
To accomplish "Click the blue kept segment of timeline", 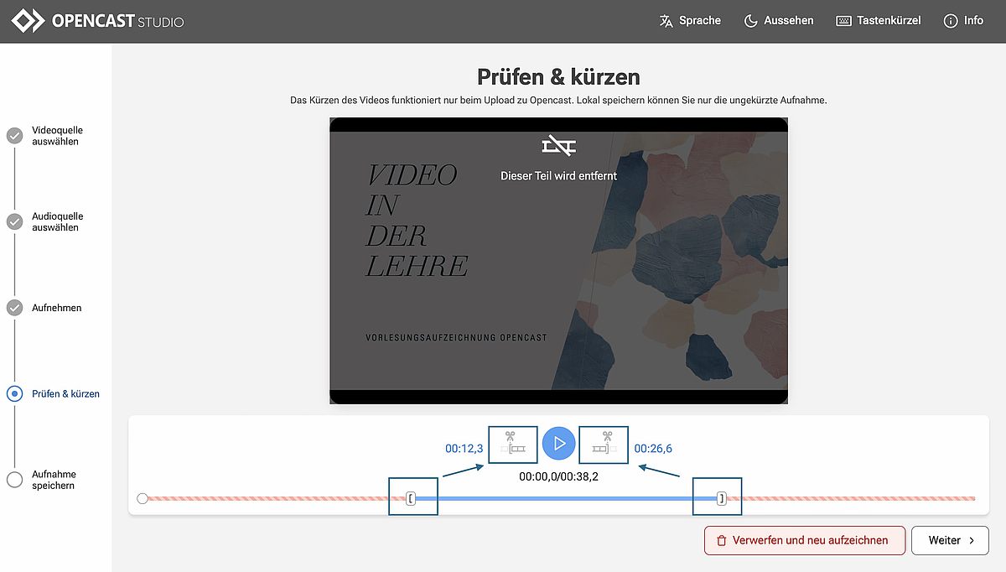I will [x=566, y=498].
